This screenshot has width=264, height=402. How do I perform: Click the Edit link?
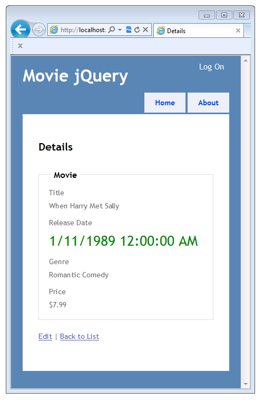(x=45, y=336)
